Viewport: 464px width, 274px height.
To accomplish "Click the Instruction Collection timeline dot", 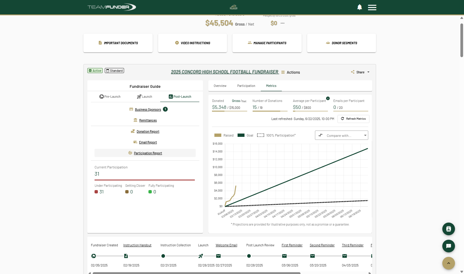I will (x=163, y=256).
